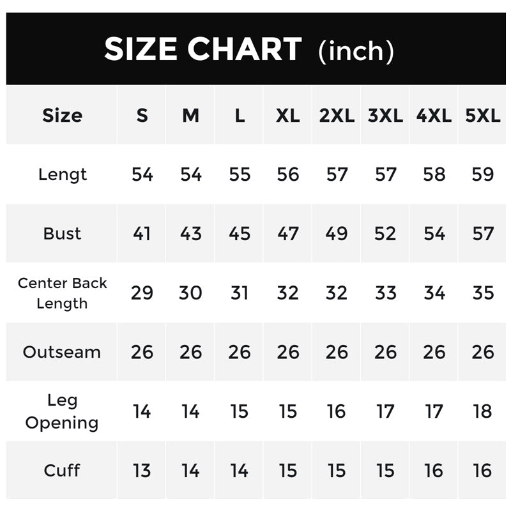This screenshot has height=511, width=511.
Task: Select the 3XL column header
Action: [385, 116]
